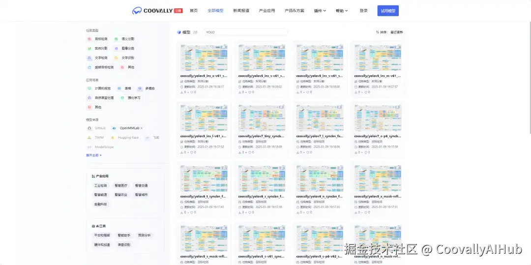This screenshot has width=531, height=265.
Task: Click the GitHub source icon
Action: pyautogui.click(x=89, y=128)
